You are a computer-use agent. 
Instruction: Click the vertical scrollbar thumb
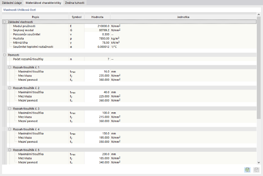tap(259, 68)
